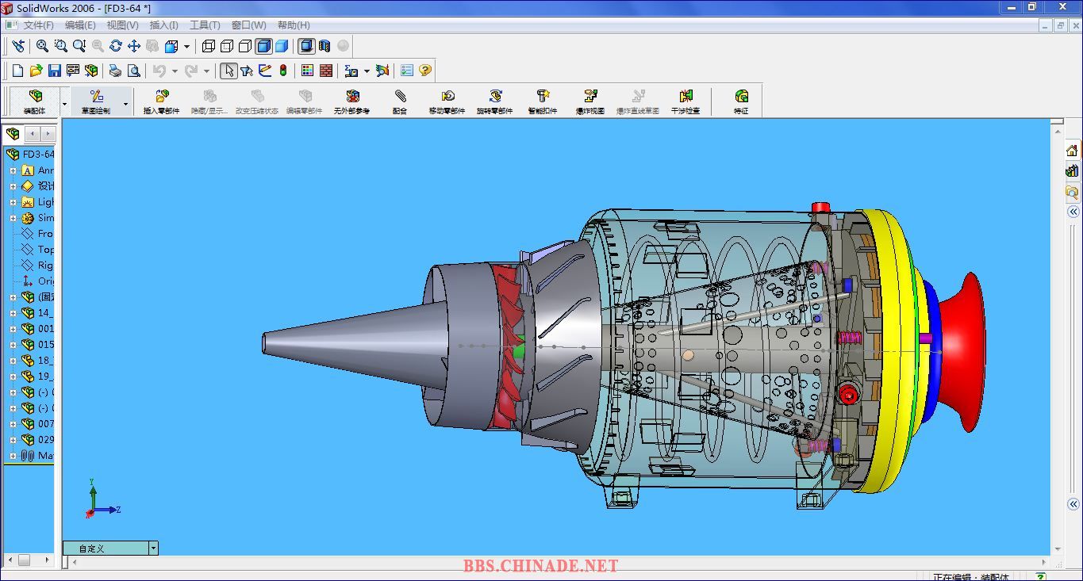1083x581 pixels.
Task: Click the Open file icon
Action: [36, 71]
